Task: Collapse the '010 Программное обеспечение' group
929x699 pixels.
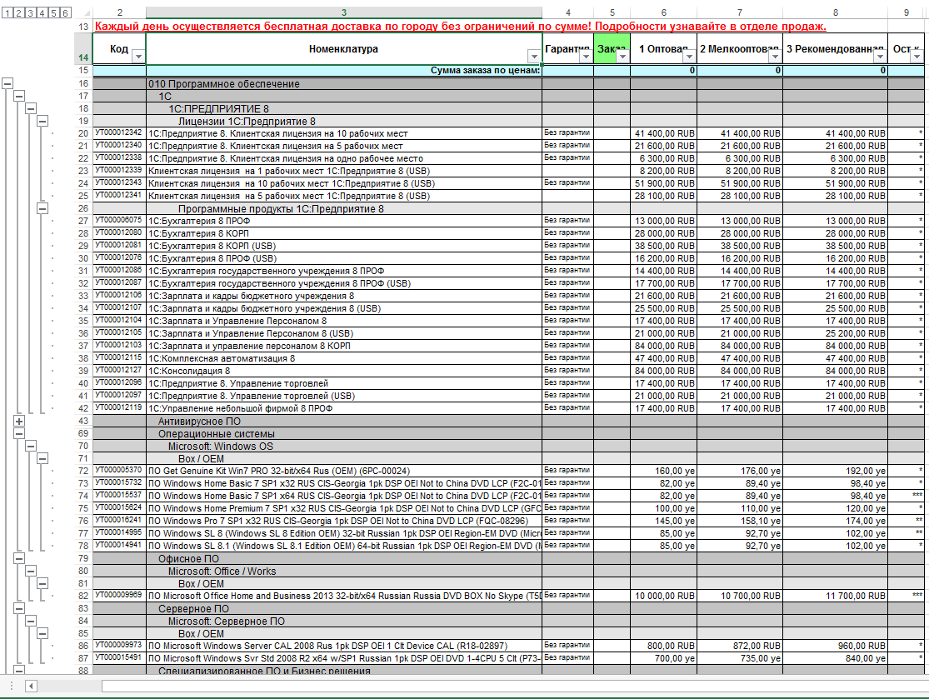Action: (x=7, y=83)
